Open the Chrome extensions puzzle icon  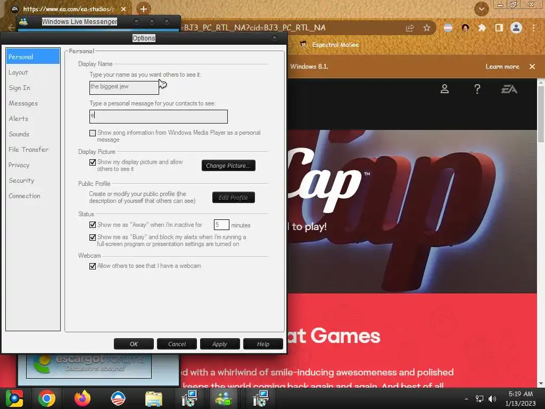click(482, 28)
